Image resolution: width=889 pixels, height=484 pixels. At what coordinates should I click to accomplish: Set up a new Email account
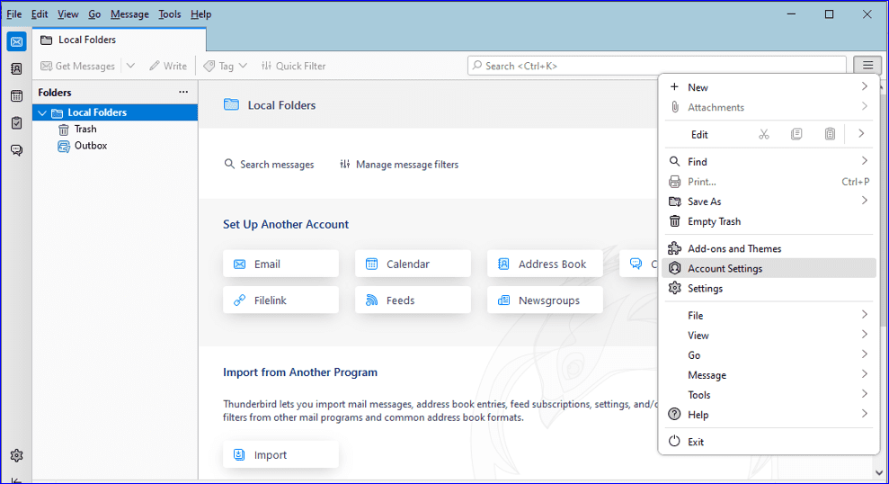point(280,264)
